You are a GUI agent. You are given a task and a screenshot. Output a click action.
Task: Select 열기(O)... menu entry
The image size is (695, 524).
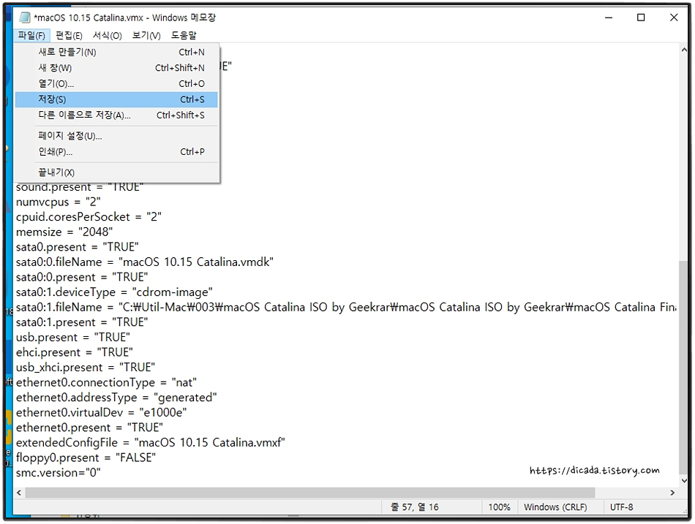[x=116, y=84]
